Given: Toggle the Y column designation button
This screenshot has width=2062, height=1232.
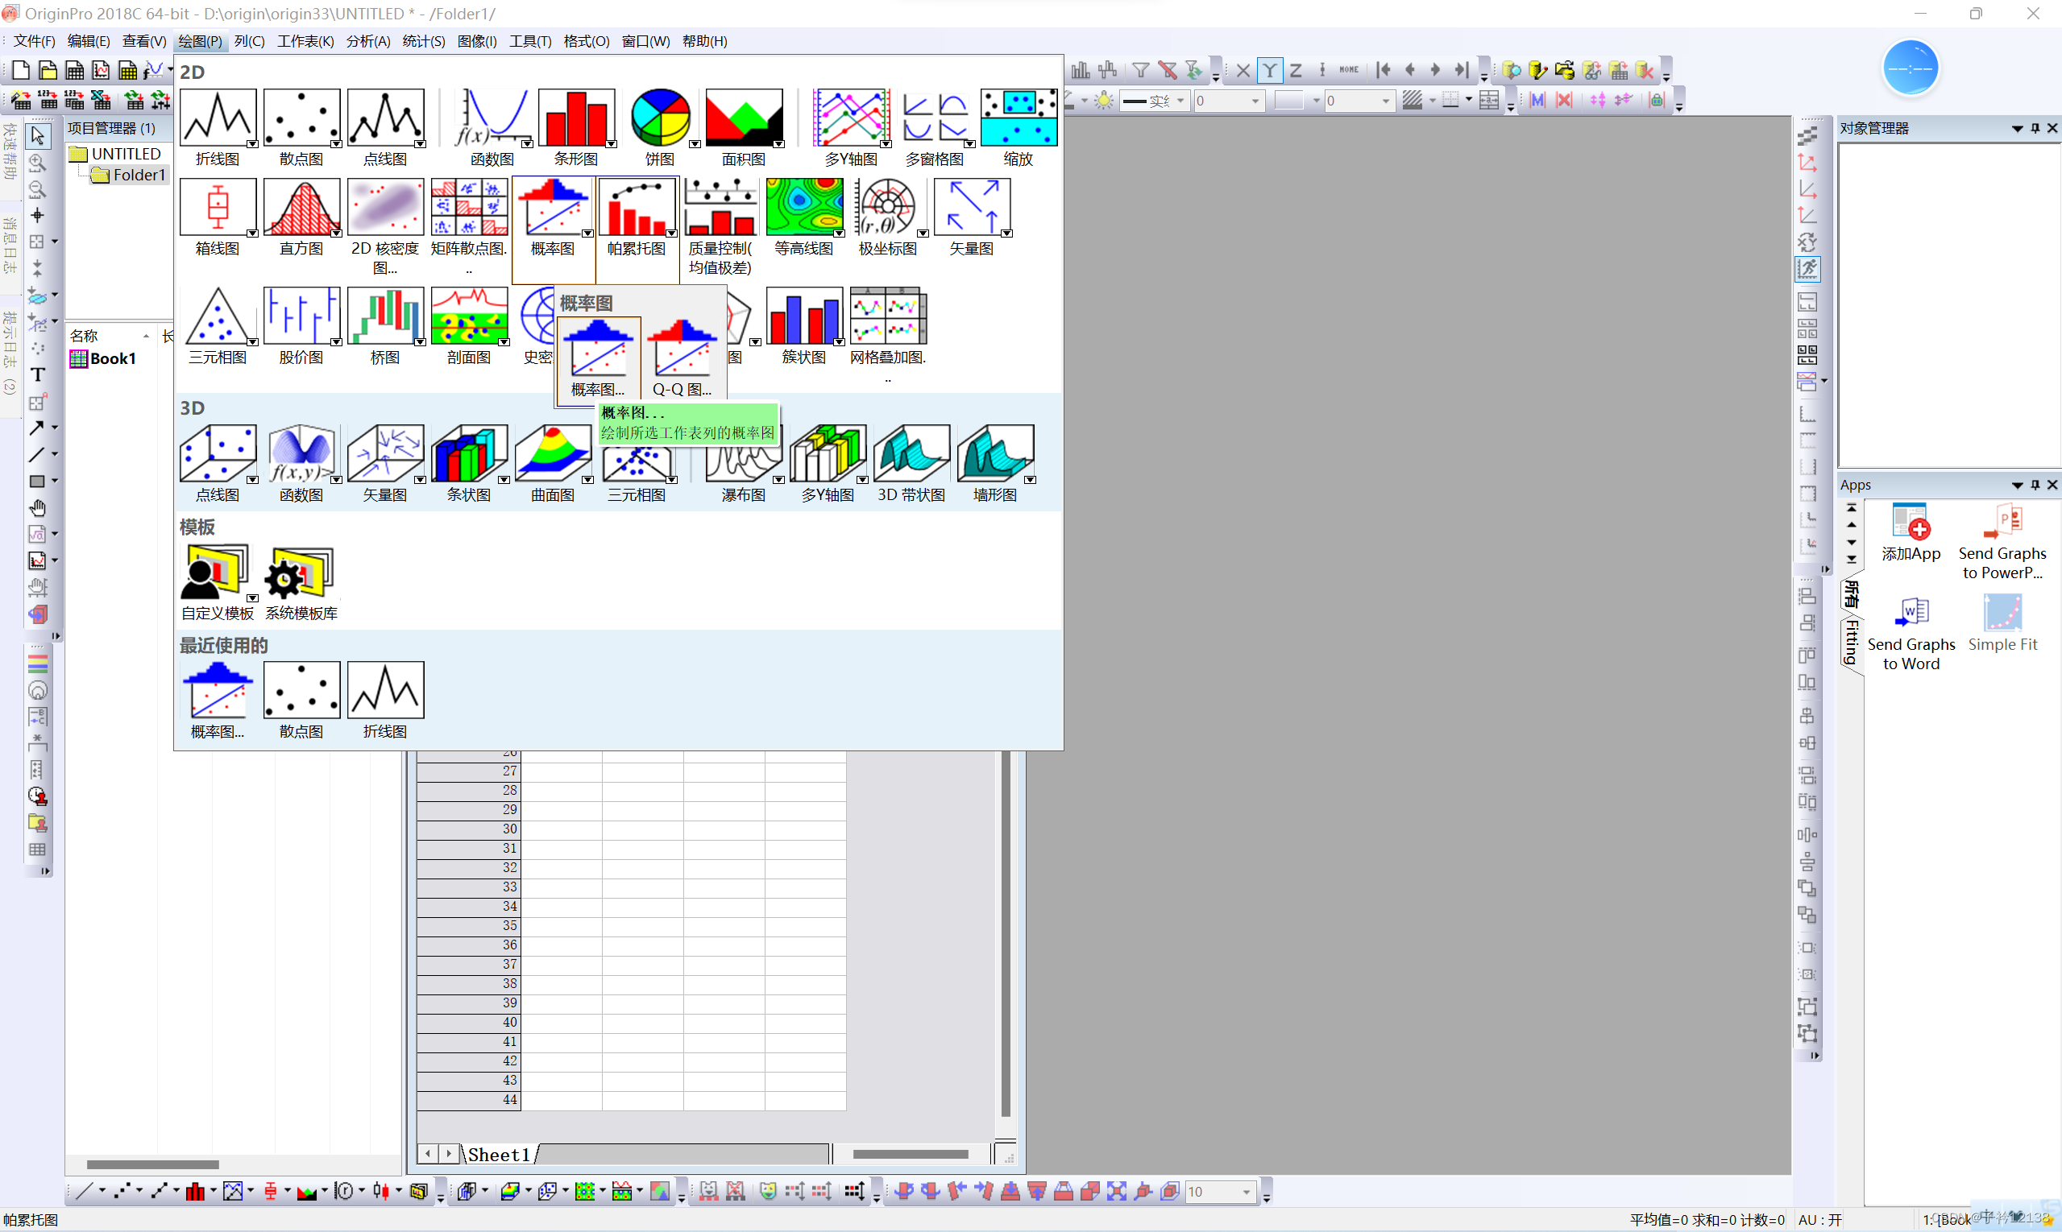Looking at the screenshot, I should click(x=1269, y=71).
